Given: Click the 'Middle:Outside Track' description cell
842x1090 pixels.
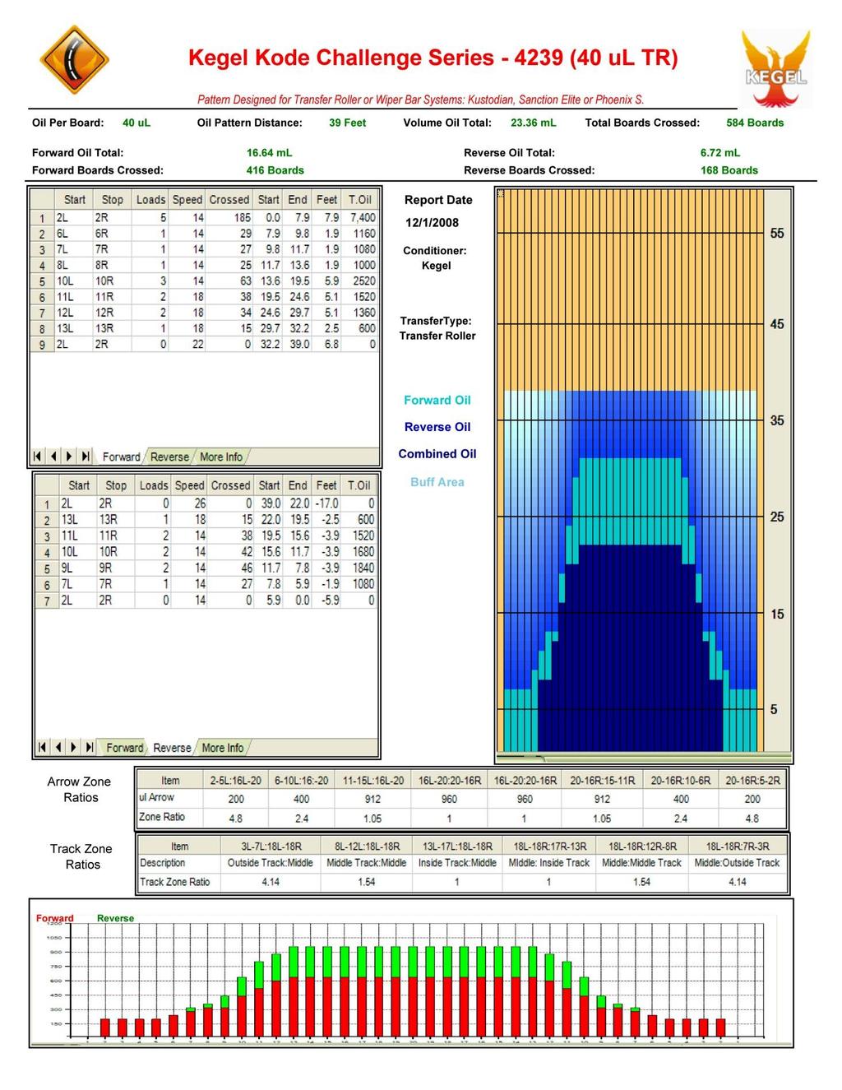Looking at the screenshot, I should tap(738, 863).
